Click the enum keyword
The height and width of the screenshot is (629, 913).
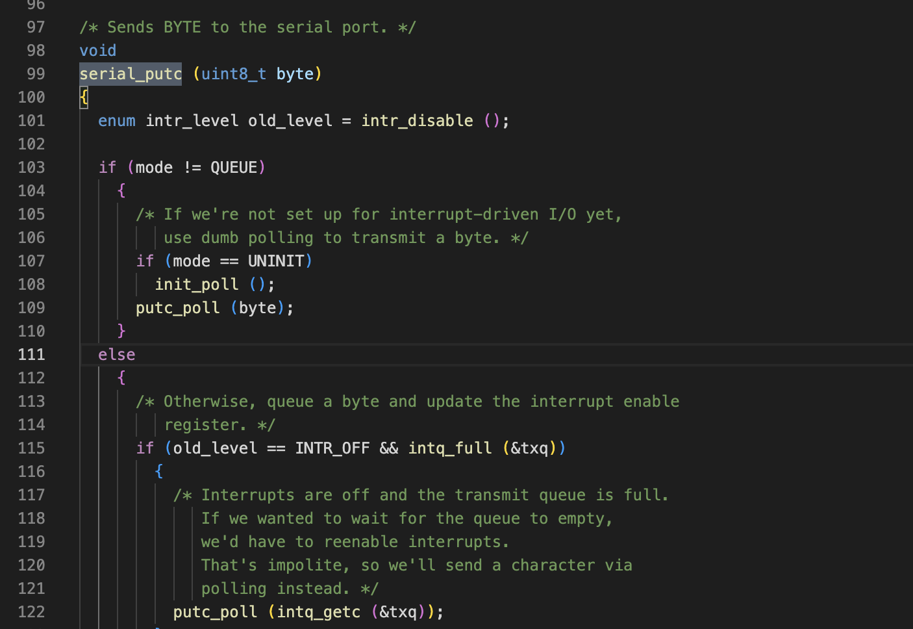(x=117, y=121)
